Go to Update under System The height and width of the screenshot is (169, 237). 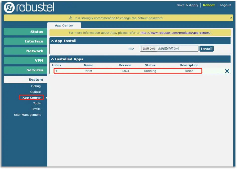(x=35, y=92)
